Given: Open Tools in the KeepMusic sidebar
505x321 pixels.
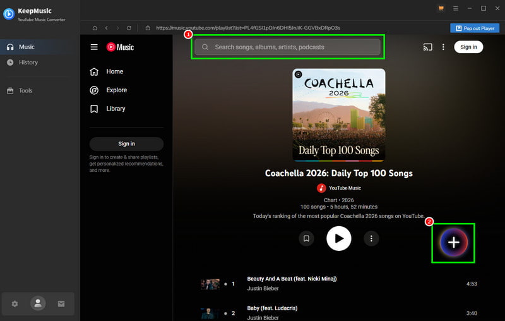Looking at the screenshot, I should click(x=25, y=91).
